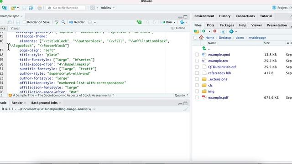Viewport: 292px width, 164px height.
Task: Click the go to previous chunk arrow
Action: point(148,22)
